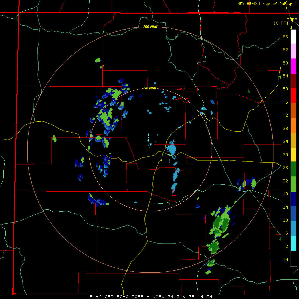Select the light pink legend swatch

point(293,51)
